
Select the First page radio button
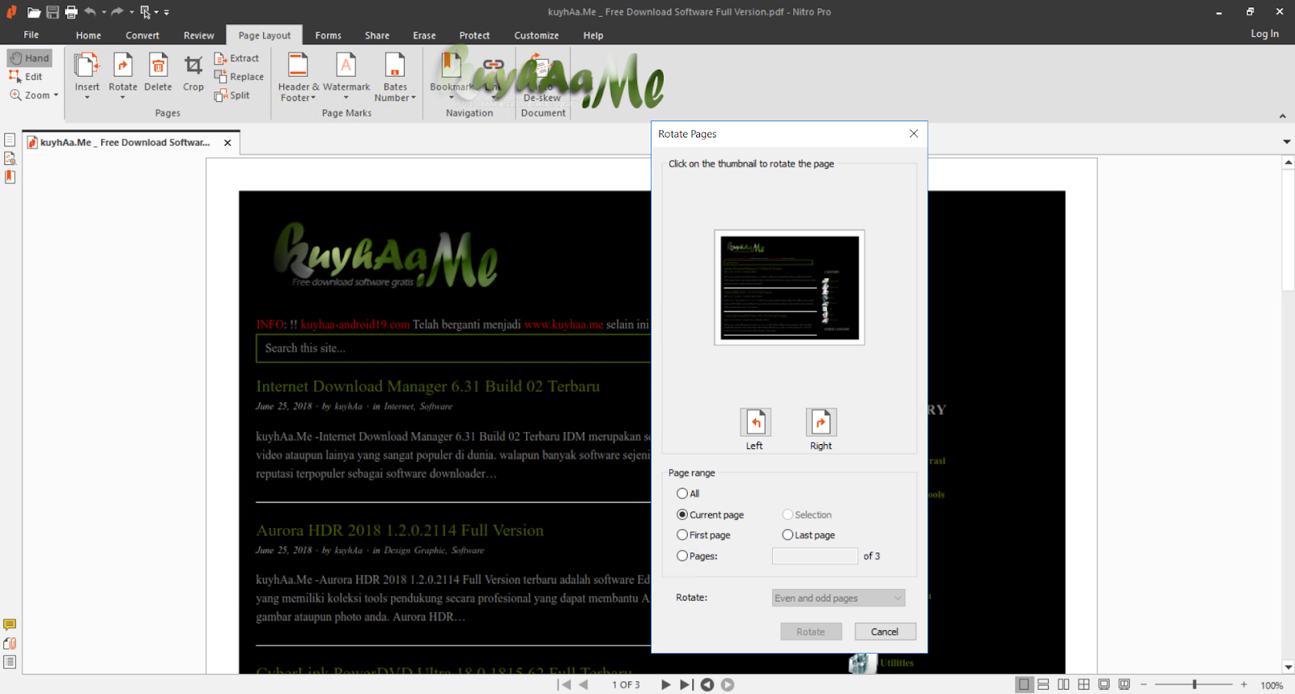click(x=682, y=535)
